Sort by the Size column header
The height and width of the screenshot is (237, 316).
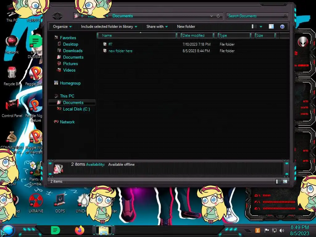pos(265,35)
